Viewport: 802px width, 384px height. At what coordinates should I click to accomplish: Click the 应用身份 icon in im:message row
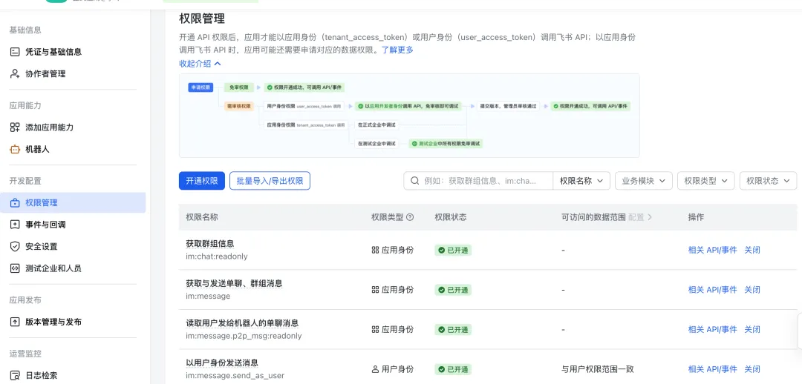(375, 290)
